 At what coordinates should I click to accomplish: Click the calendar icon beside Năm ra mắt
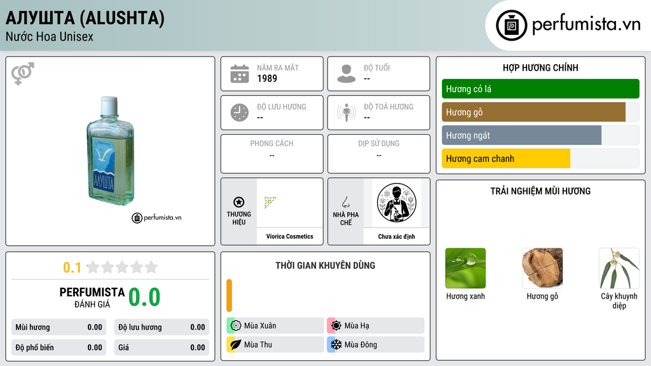240,74
